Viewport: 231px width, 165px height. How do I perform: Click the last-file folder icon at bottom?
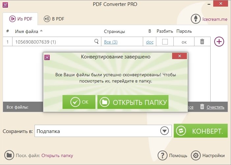[x=9, y=155]
